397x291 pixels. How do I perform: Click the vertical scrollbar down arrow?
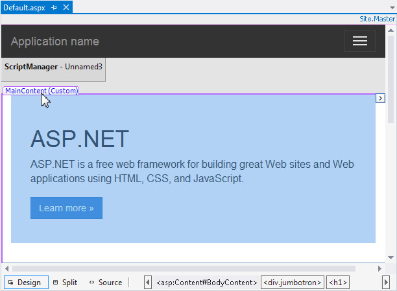click(391, 257)
